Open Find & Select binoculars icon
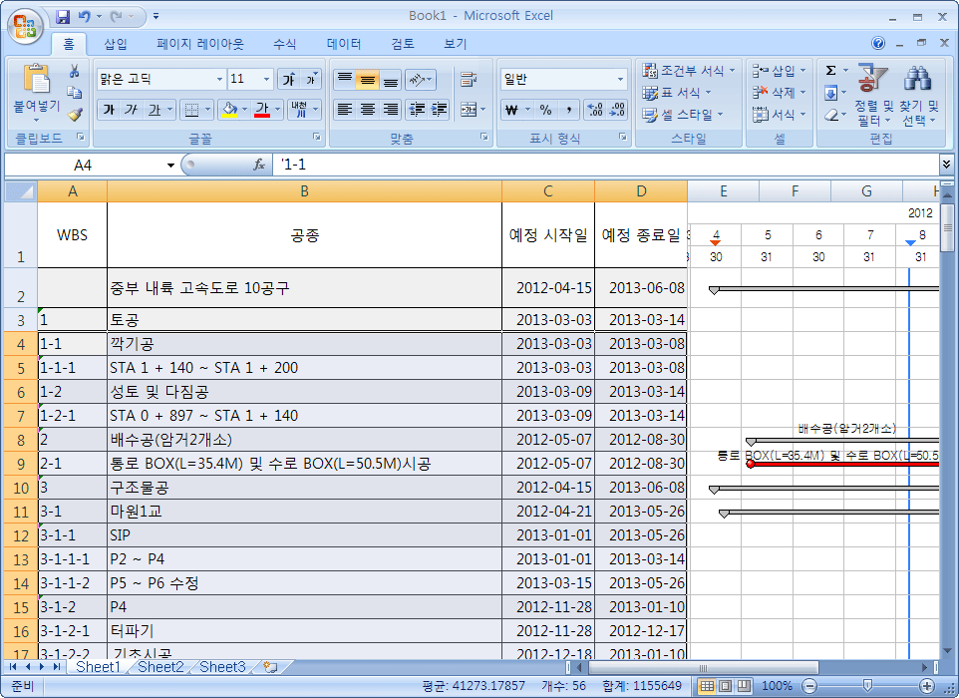959x698 pixels. click(917, 78)
